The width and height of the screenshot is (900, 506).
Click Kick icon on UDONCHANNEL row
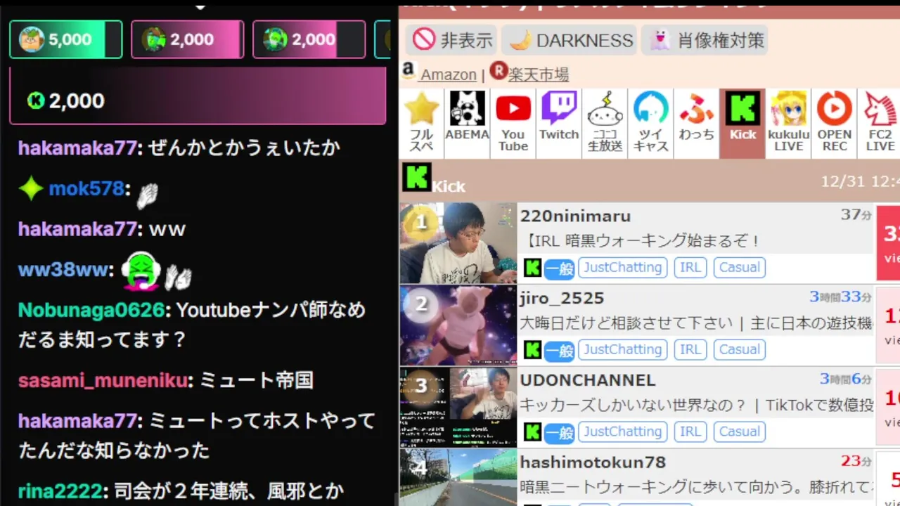(532, 432)
